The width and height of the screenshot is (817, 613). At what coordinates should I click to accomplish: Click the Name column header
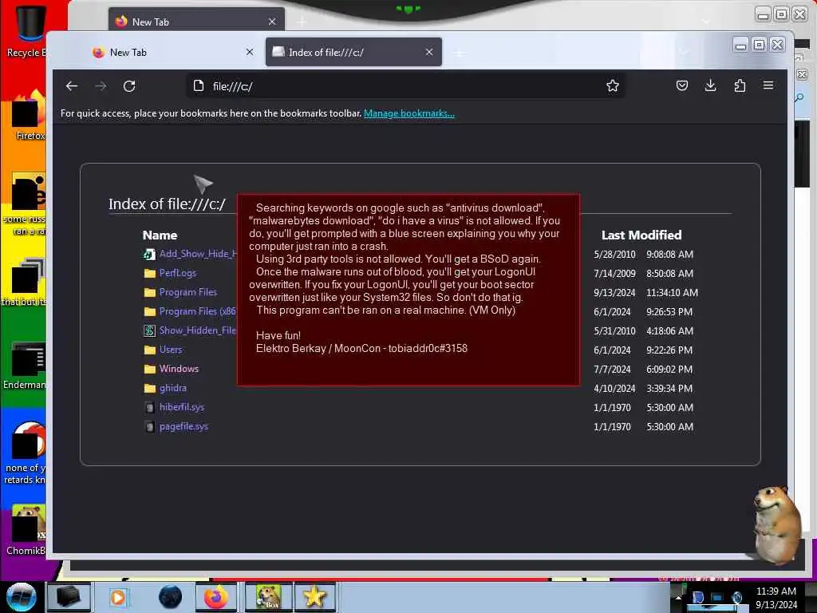(160, 235)
